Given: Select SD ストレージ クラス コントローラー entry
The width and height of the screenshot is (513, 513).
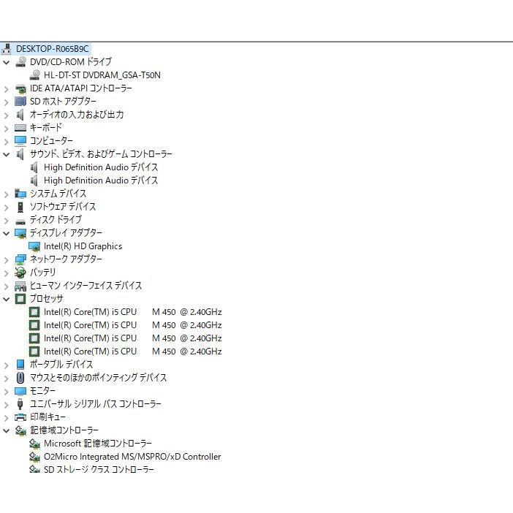Looking at the screenshot, I should coord(99,469).
